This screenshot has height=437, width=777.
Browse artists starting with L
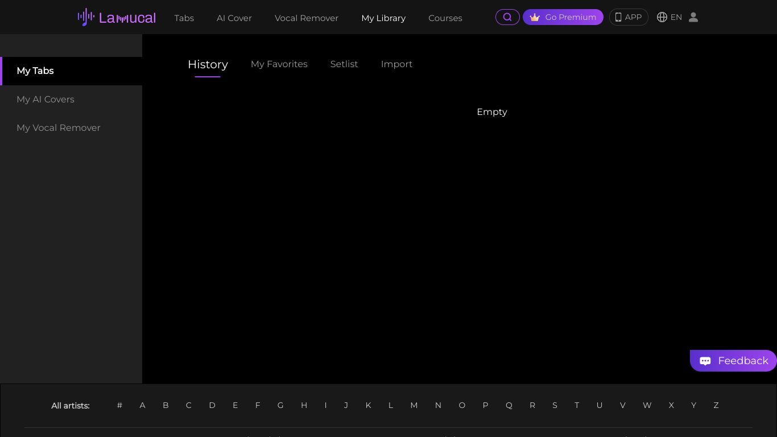pyautogui.click(x=391, y=405)
